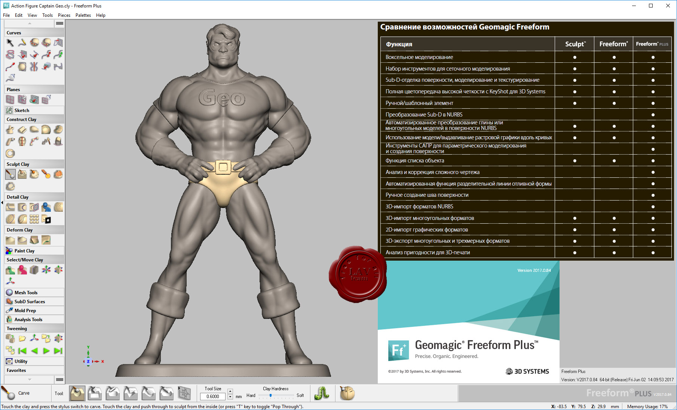Select the mirror face tool in Construct Clay
This screenshot has height=410, width=677.
[22, 142]
